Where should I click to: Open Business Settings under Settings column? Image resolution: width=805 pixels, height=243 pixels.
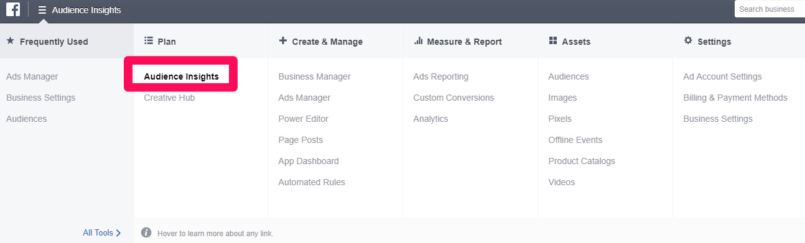point(718,119)
